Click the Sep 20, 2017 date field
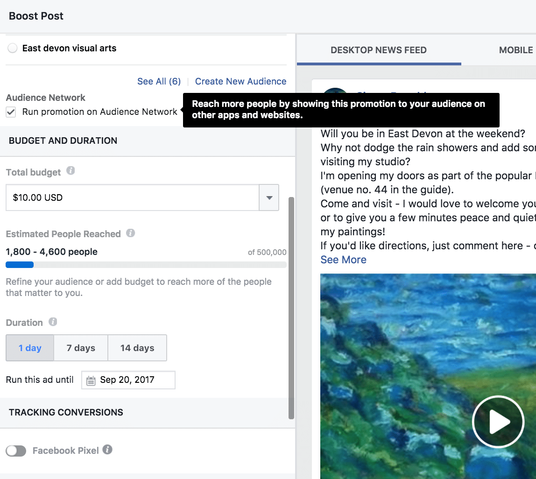 click(x=128, y=380)
